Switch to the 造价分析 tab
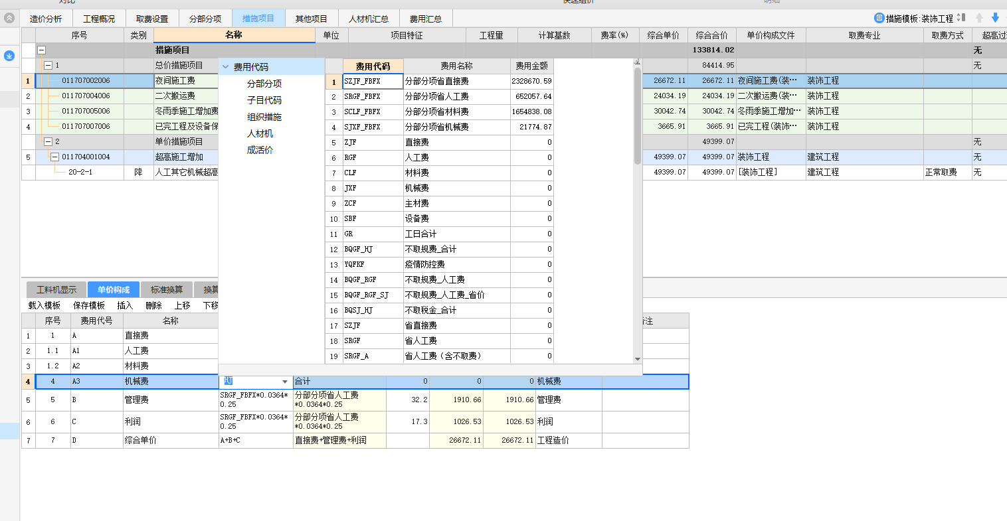1007x521 pixels. coord(46,19)
